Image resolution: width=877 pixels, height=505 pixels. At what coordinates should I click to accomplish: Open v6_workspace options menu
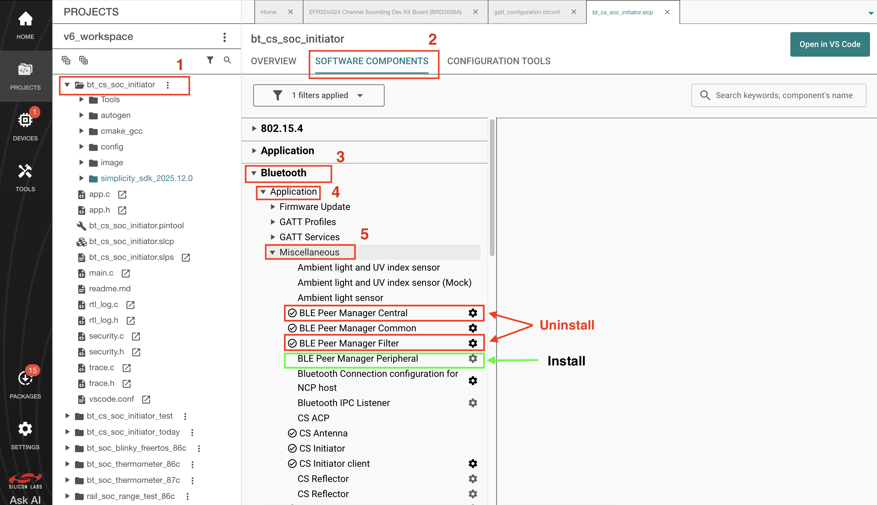[225, 37]
